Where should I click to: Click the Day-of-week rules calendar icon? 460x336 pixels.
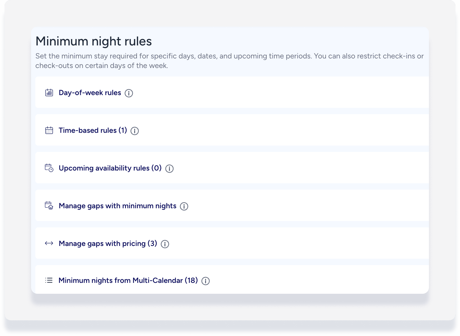coord(49,93)
